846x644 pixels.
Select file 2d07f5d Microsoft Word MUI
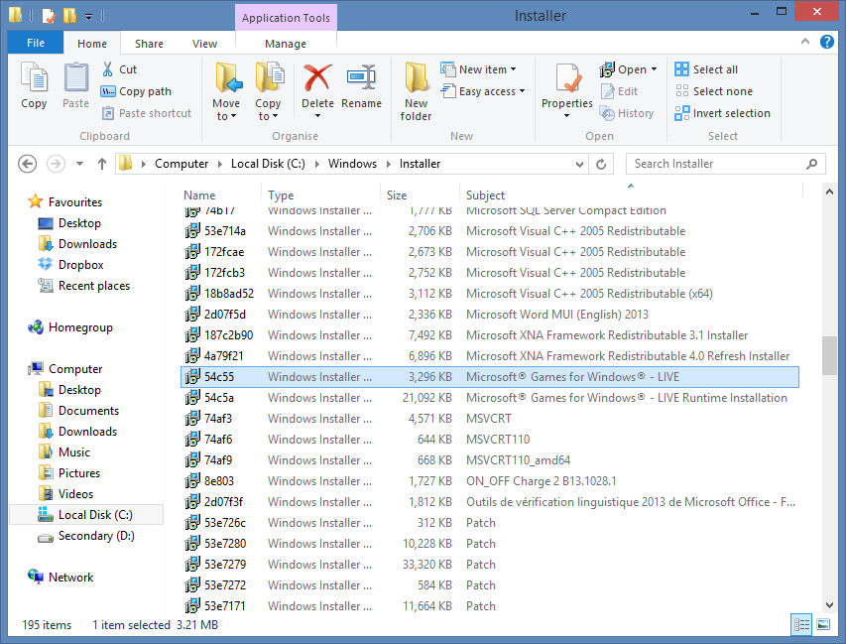coord(489,315)
